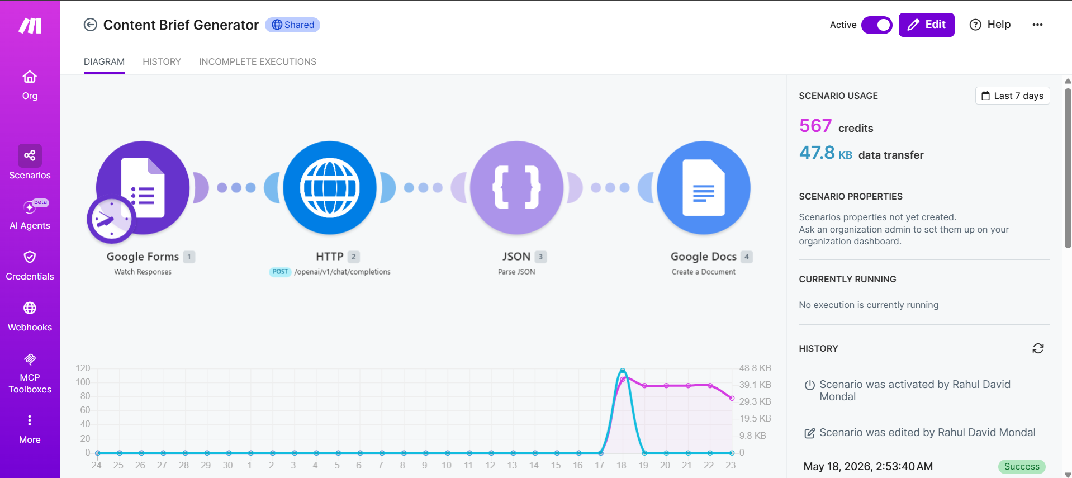Screen dimensions: 1072x478
Task: Click the Google Docs module
Action: click(703, 188)
